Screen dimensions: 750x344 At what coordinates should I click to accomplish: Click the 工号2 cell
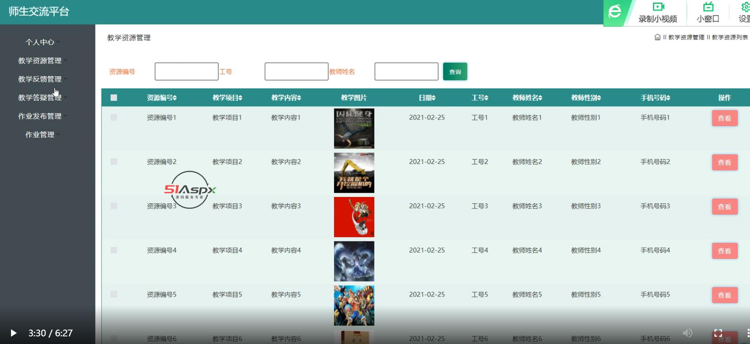click(x=480, y=161)
